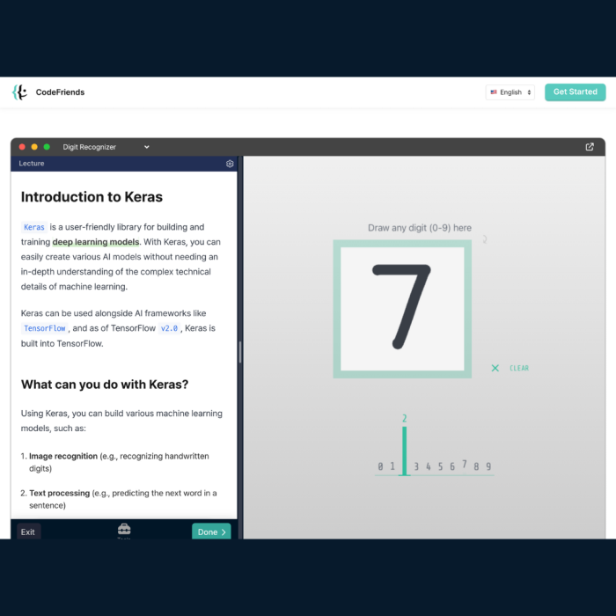Open lesson in new window icon
The width and height of the screenshot is (616, 616).
[590, 147]
